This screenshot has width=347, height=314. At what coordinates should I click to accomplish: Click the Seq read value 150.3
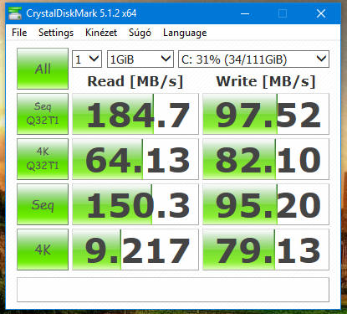135,204
